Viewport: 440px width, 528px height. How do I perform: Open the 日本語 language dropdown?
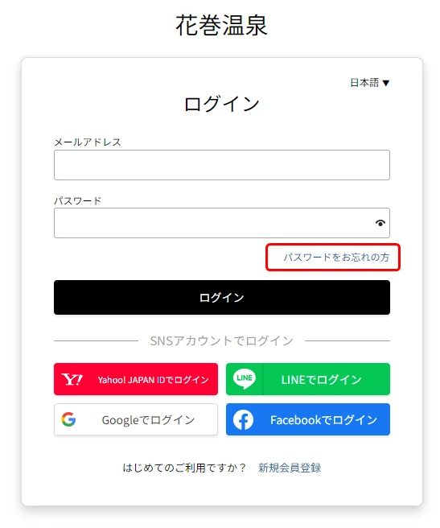coord(370,82)
